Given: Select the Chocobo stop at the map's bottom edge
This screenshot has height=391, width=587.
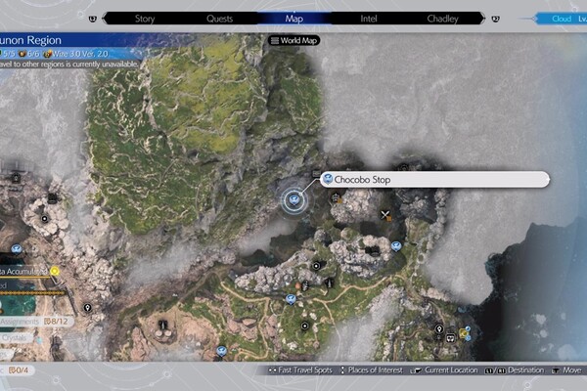Looking at the screenshot, I should pos(221,351).
